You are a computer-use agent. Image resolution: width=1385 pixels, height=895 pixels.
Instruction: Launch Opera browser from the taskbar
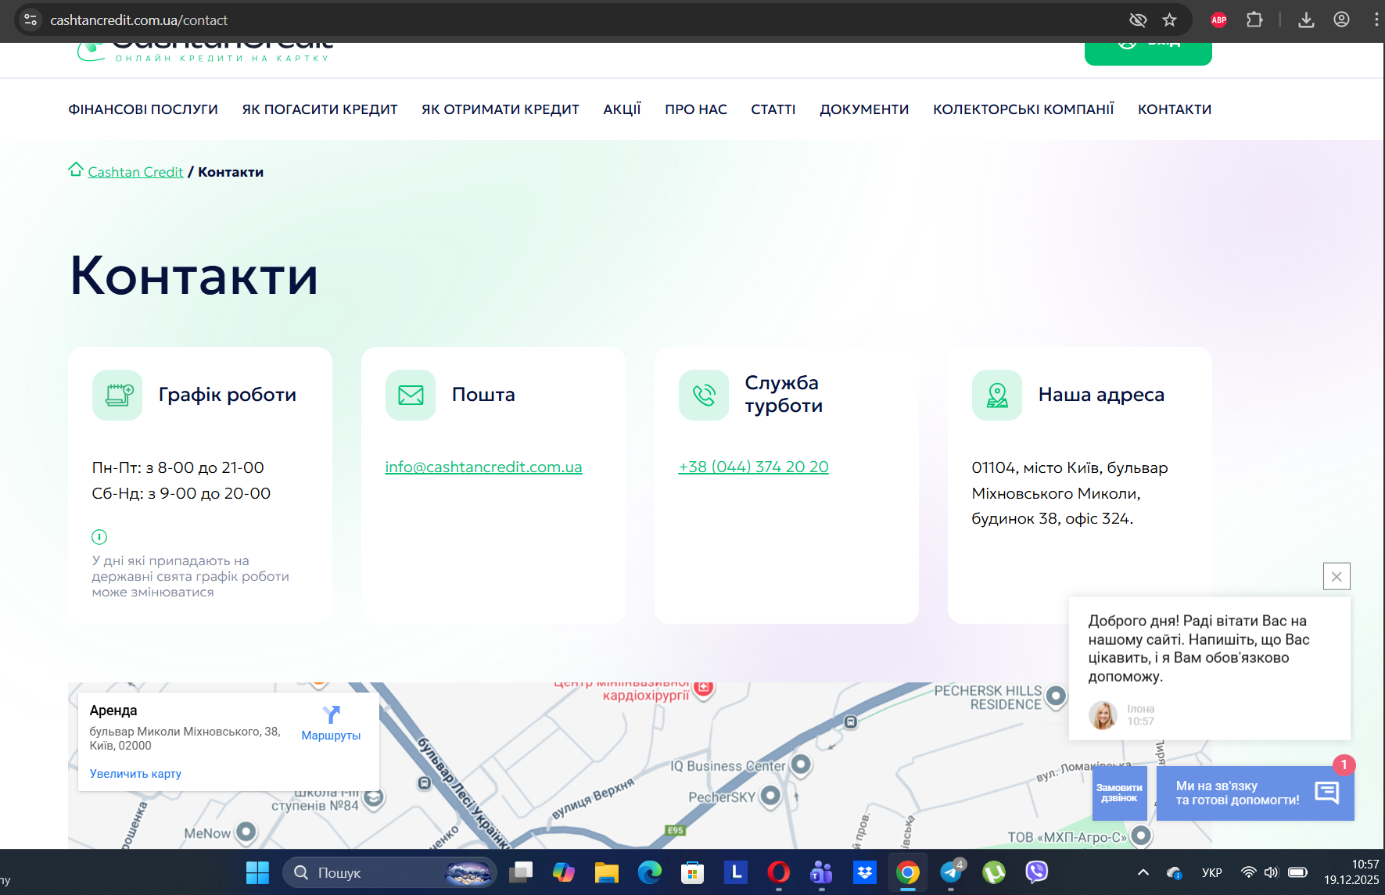(x=778, y=872)
